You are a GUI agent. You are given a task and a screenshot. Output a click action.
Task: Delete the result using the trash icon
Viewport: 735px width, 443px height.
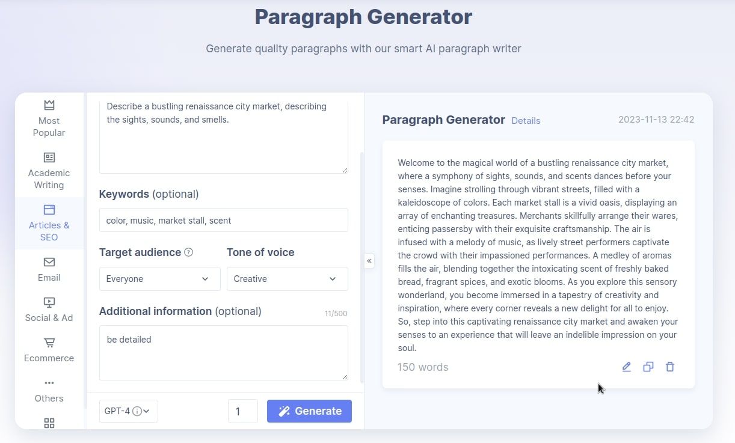(x=669, y=367)
